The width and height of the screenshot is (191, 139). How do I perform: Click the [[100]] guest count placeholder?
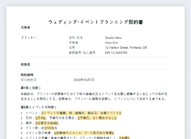pyautogui.click(x=49, y=128)
